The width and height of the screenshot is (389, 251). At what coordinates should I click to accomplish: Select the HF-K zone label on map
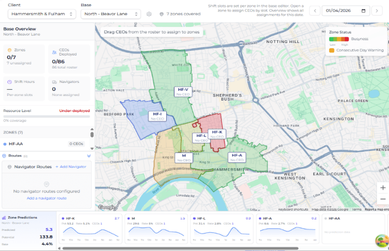(x=217, y=134)
